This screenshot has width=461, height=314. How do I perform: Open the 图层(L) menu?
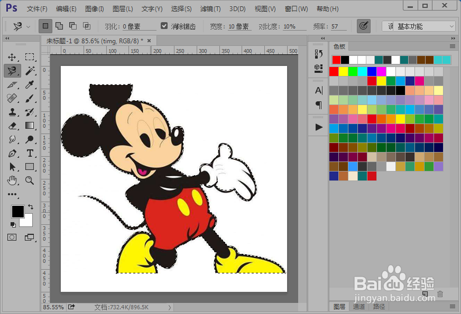(123, 9)
